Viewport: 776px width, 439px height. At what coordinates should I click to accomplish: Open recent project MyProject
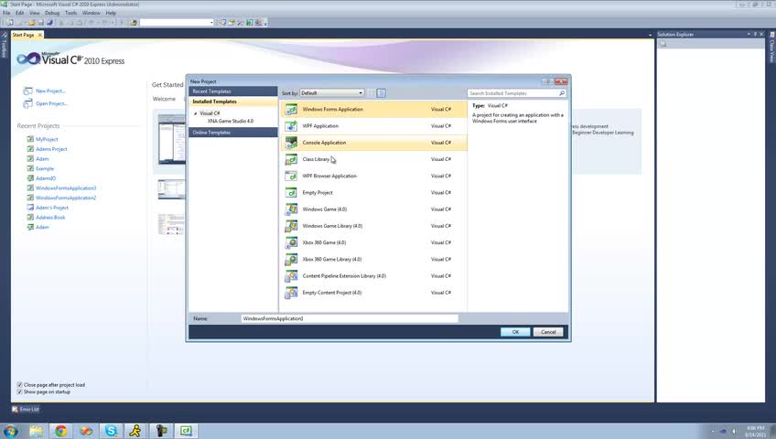click(47, 139)
